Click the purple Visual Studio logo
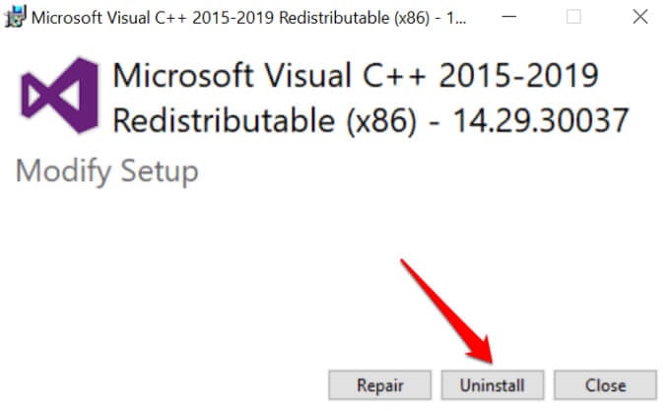The image size is (670, 413). click(61, 96)
